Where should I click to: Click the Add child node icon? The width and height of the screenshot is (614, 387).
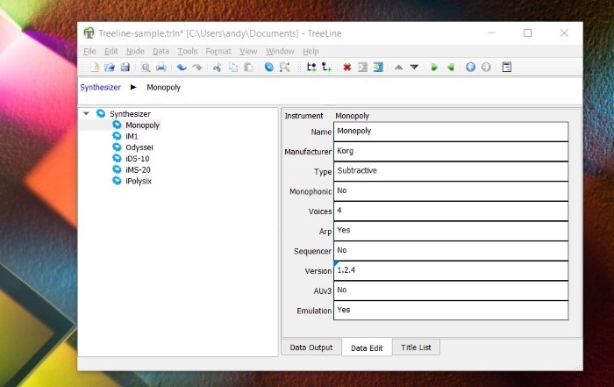pyautogui.click(x=327, y=68)
